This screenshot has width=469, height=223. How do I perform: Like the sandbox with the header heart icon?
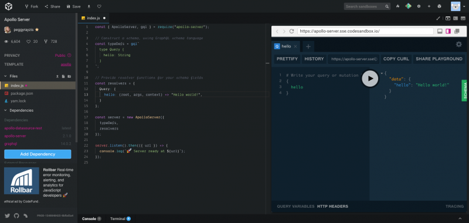coord(99,6)
